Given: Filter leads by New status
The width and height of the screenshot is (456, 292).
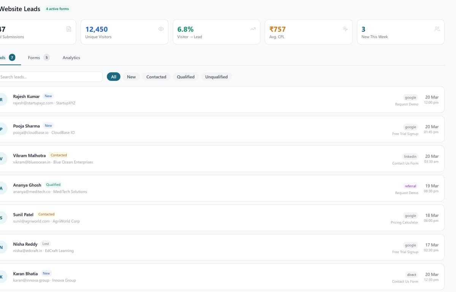Looking at the screenshot, I should click(x=131, y=77).
